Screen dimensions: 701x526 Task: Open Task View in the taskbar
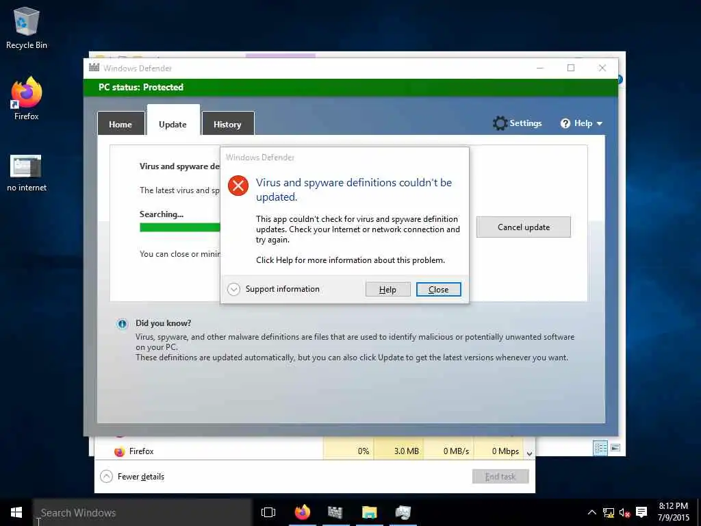point(268,512)
